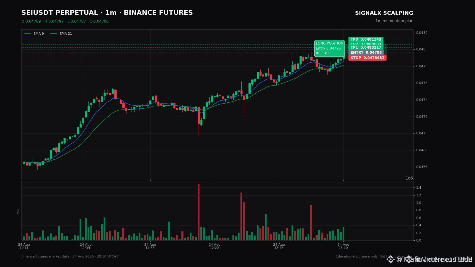Click the 1.0 volume axis label
Image resolution: width=475 pixels, height=267 pixels.
pos(419,203)
